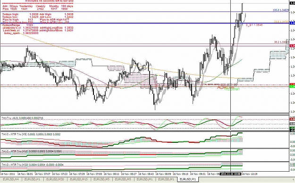This screenshot has width=295, height=183.
Task: Click the 'adrHighShortBias' text
Action: [x=51, y=30]
